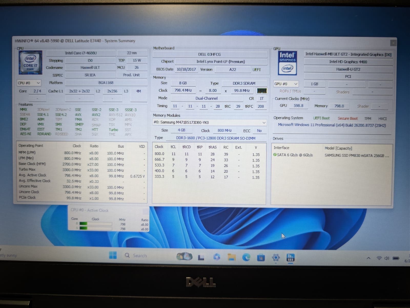The image size is (410, 308).
Task: Click the GPU clock 598.8 value
Action: click(298, 105)
